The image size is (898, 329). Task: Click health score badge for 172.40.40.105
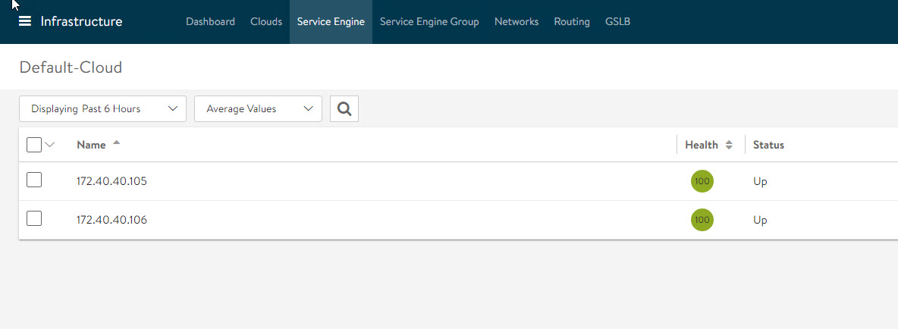tap(702, 181)
